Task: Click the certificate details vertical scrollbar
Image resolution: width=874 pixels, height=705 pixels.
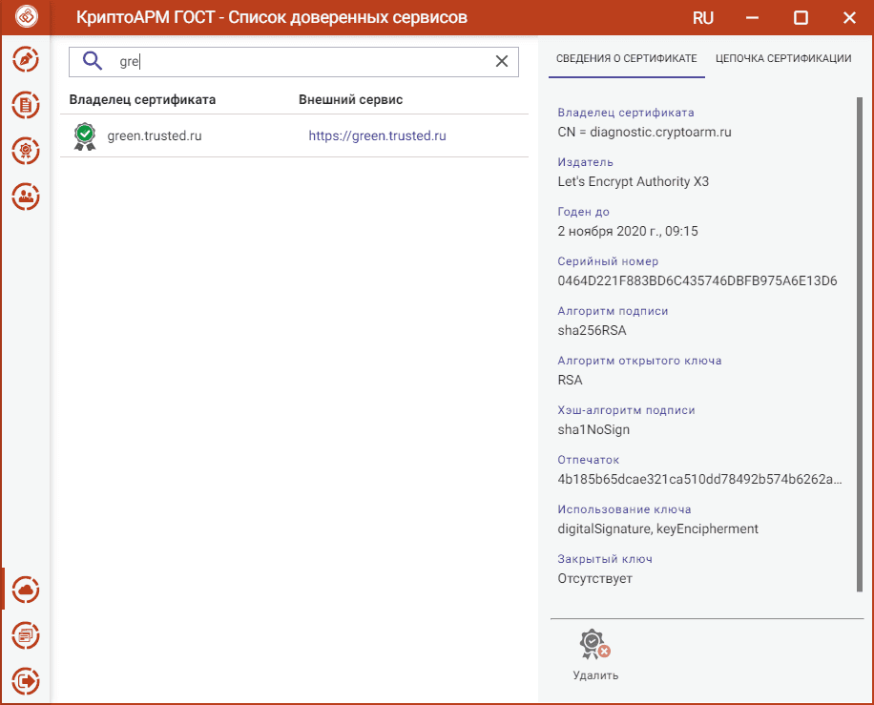Action: (860, 344)
